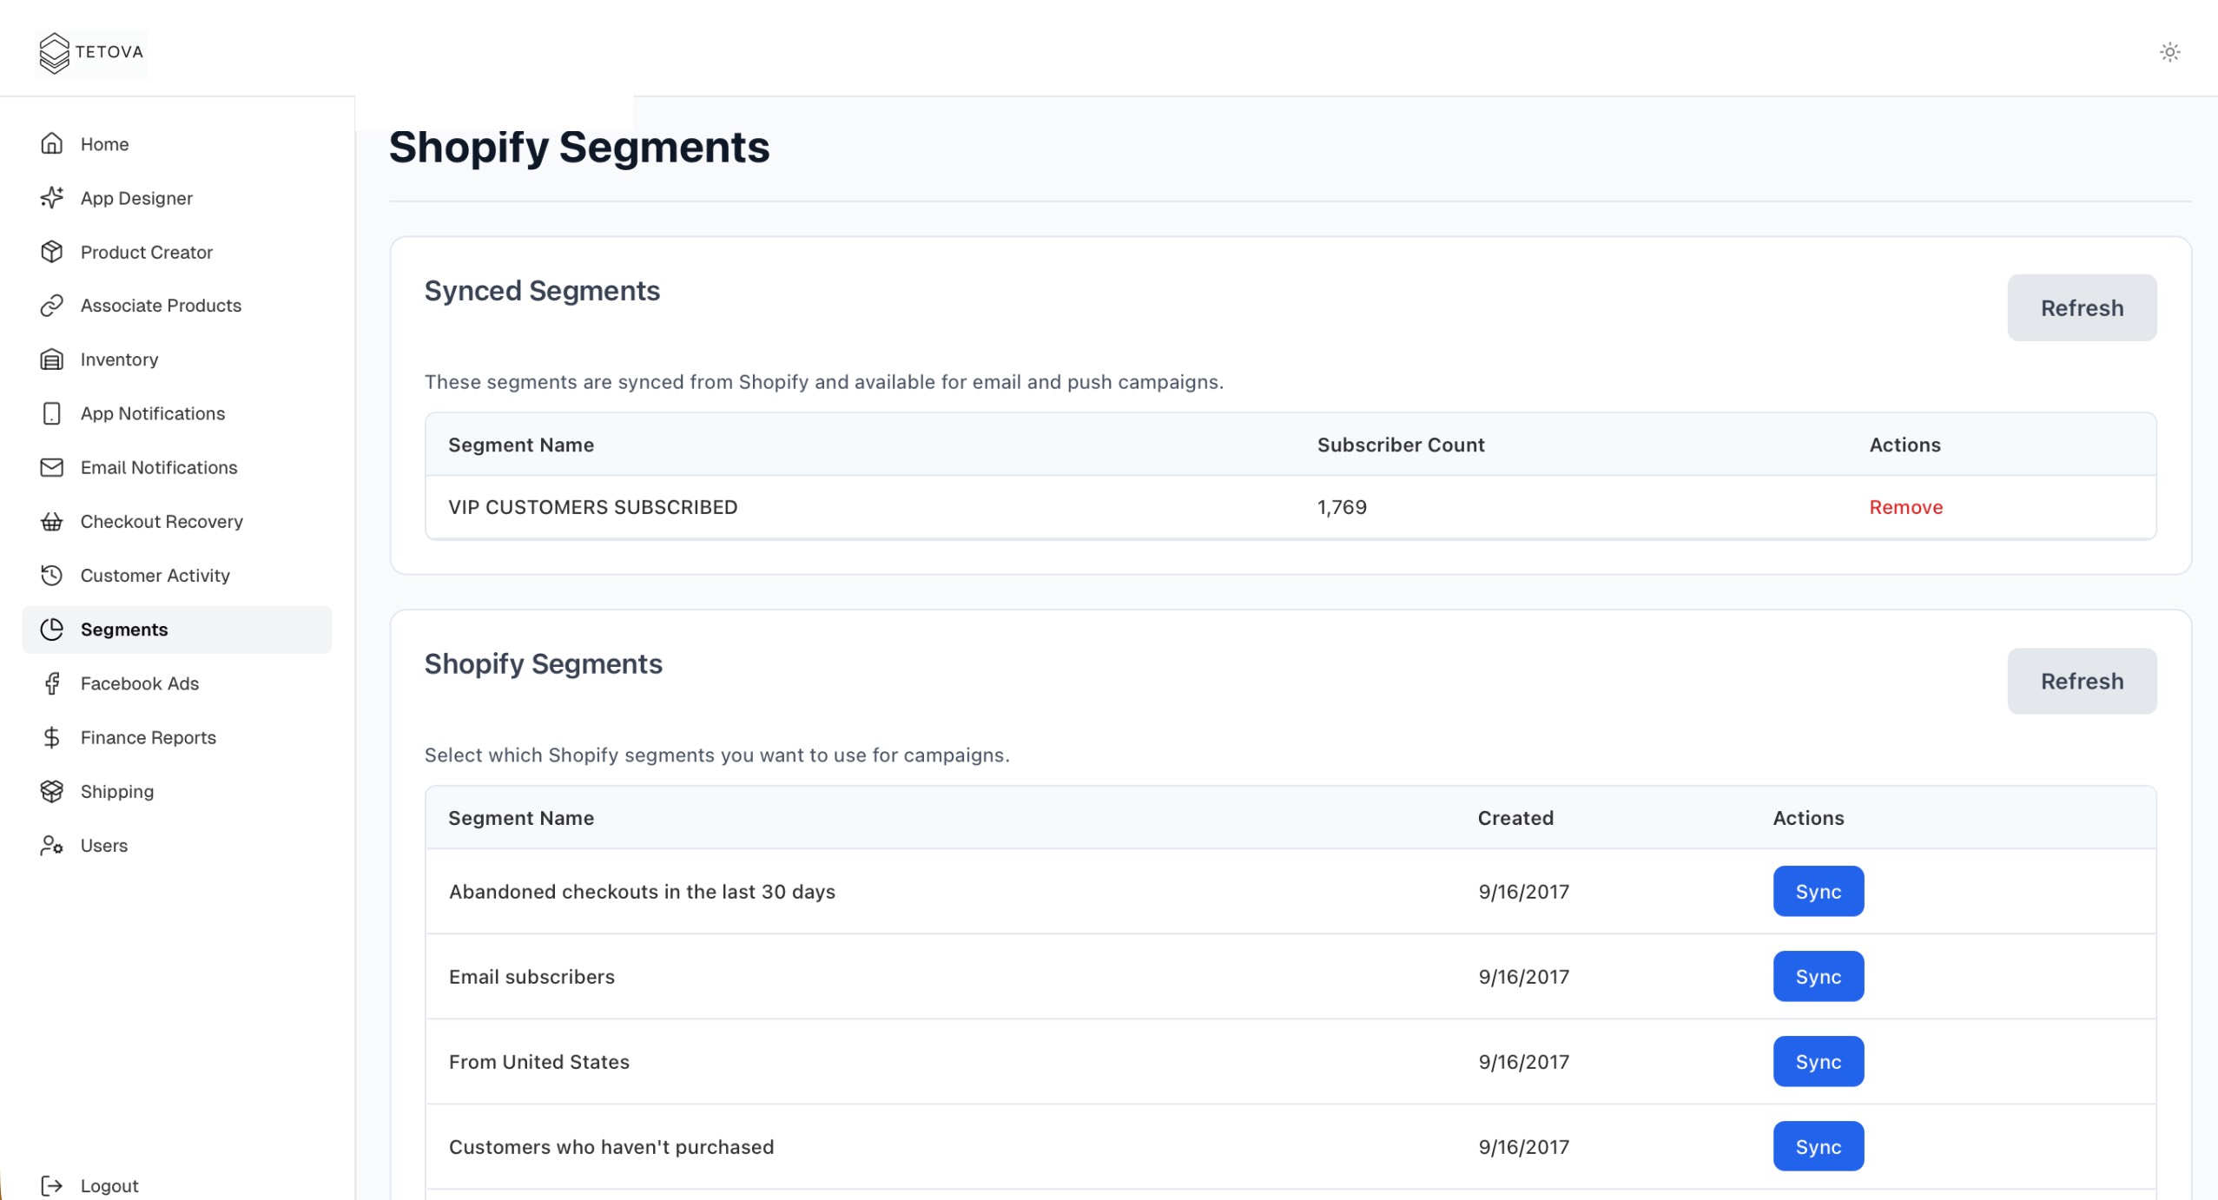The image size is (2218, 1200).
Task: Remove the VIP CUSTOMERS SUBSCRIBED segment
Action: pyautogui.click(x=1905, y=506)
